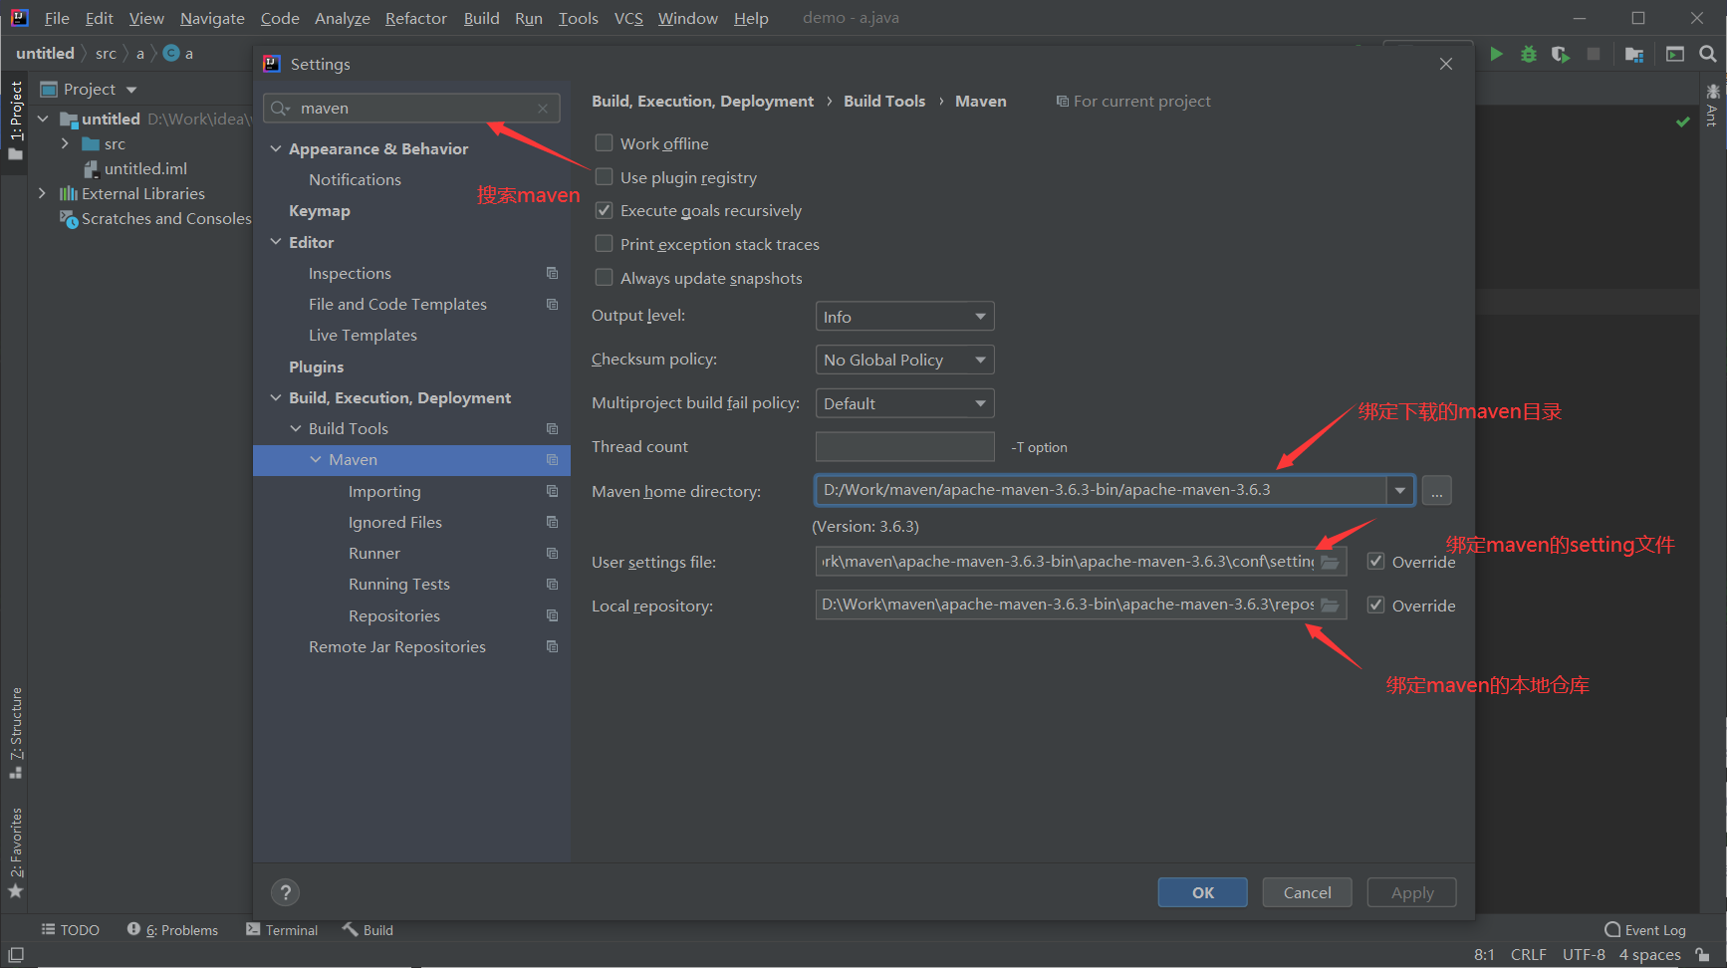Collapse the Build Tools node
Image resolution: width=1727 pixels, height=968 pixels.
(x=296, y=428)
